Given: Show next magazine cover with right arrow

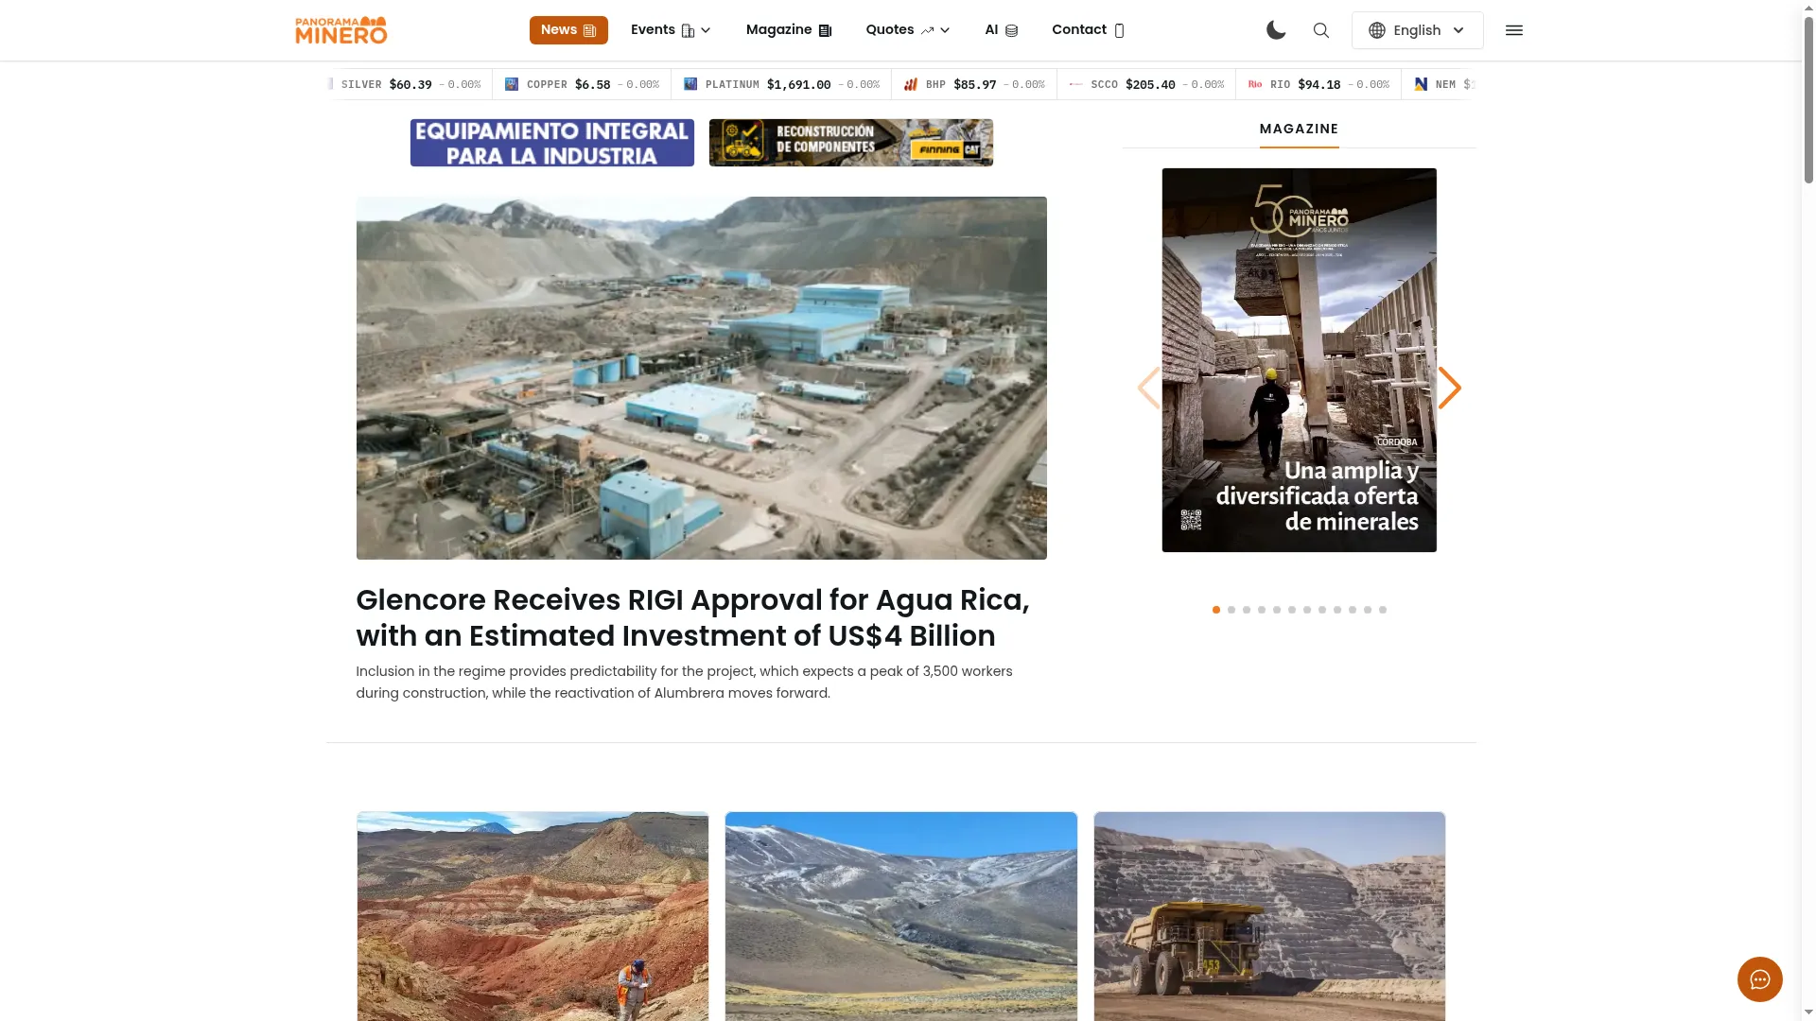Looking at the screenshot, I should click(1449, 388).
